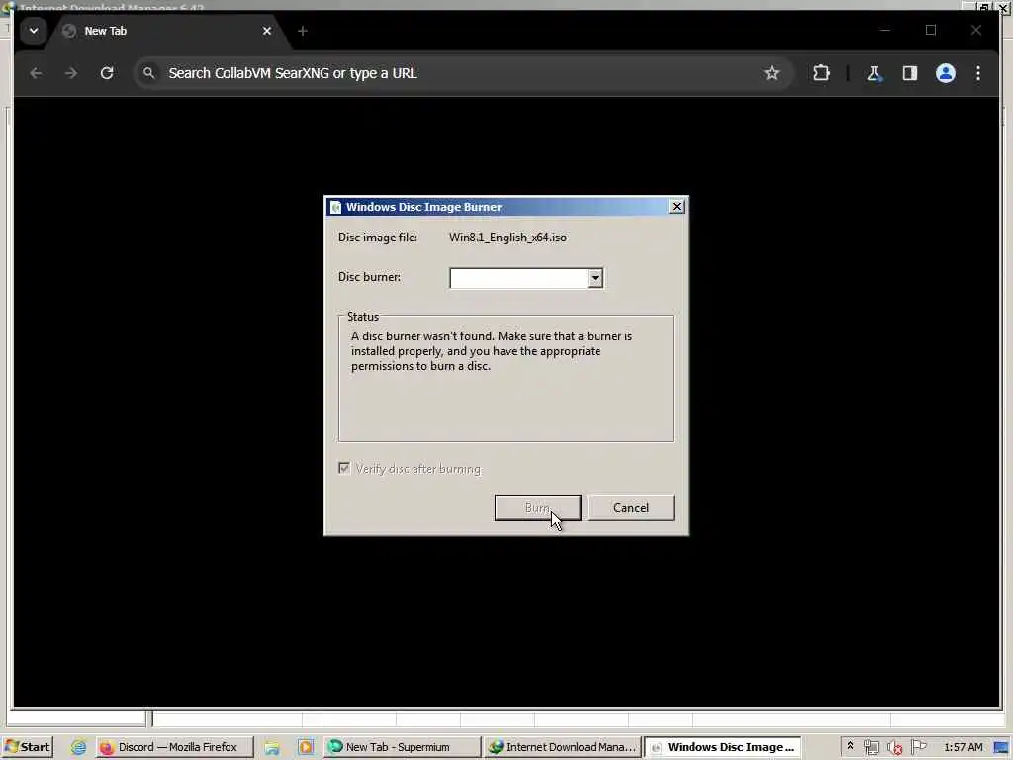
Task: Click Cancel in Disc Image Burner
Action: pos(630,508)
